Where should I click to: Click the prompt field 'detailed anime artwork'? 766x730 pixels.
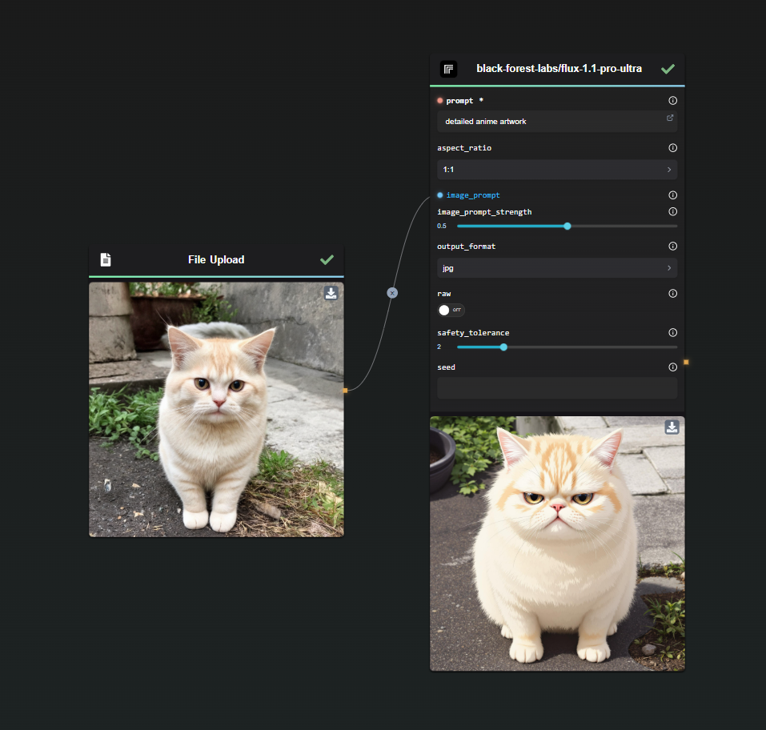(x=557, y=121)
